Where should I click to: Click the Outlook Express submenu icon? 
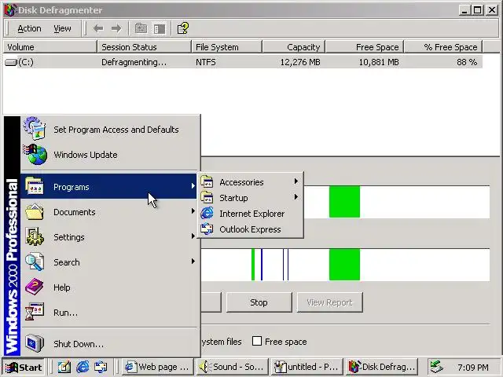tap(207, 229)
